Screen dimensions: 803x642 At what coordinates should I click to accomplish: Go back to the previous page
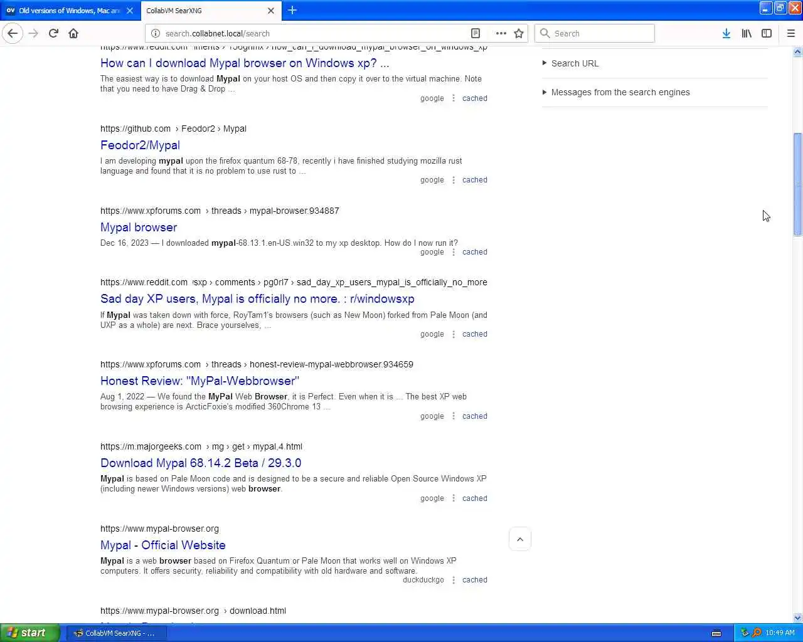(x=13, y=33)
